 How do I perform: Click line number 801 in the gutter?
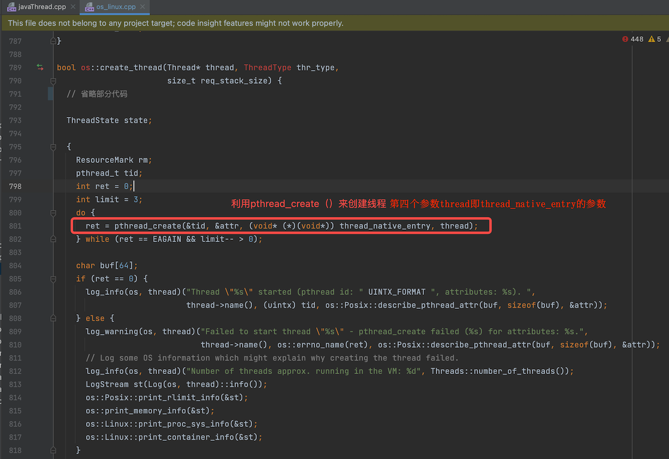(x=15, y=226)
